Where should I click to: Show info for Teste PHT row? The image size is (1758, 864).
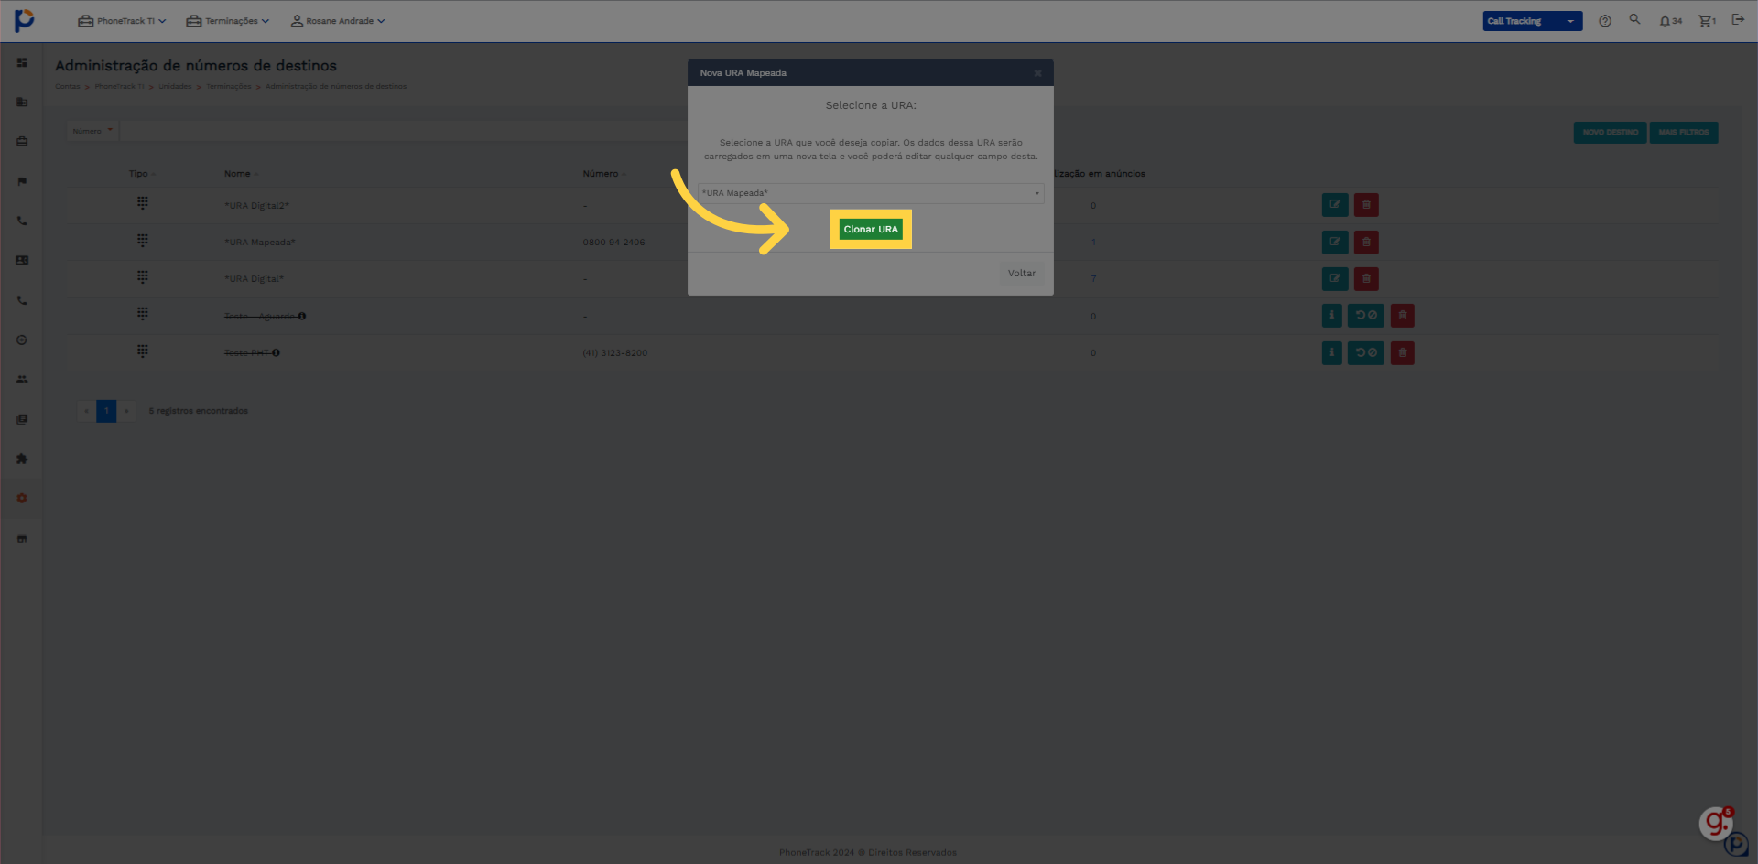pos(1332,352)
